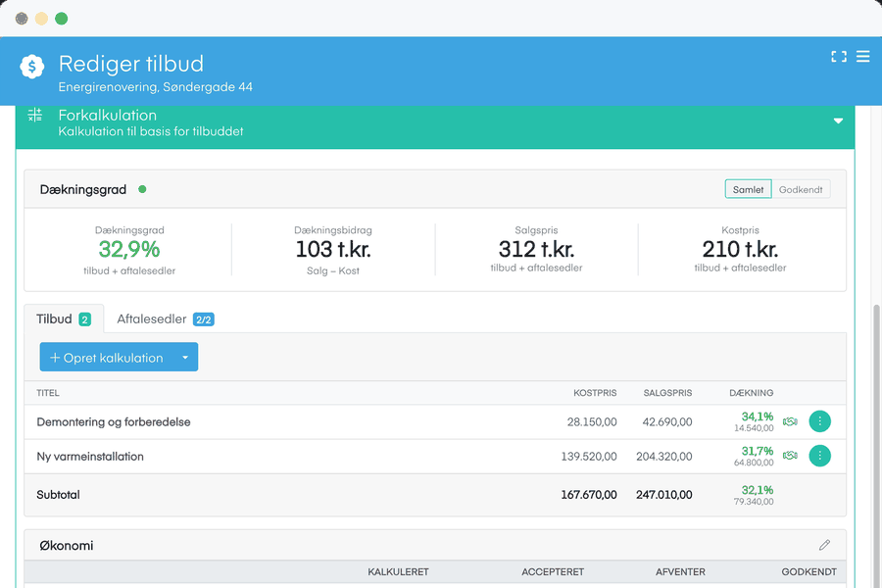Collapse the Forkalkulation section
882x588 pixels.
pyautogui.click(x=838, y=121)
